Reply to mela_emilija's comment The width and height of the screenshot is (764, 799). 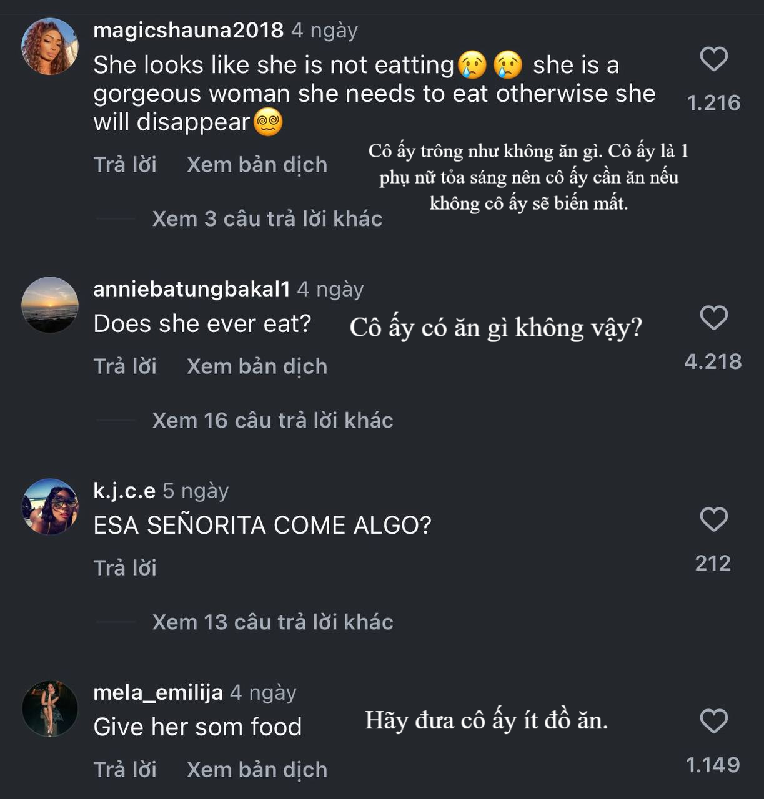coord(125,769)
